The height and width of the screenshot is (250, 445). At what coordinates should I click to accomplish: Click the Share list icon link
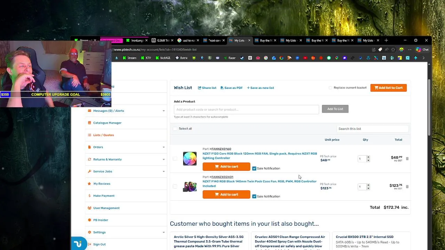click(207, 88)
